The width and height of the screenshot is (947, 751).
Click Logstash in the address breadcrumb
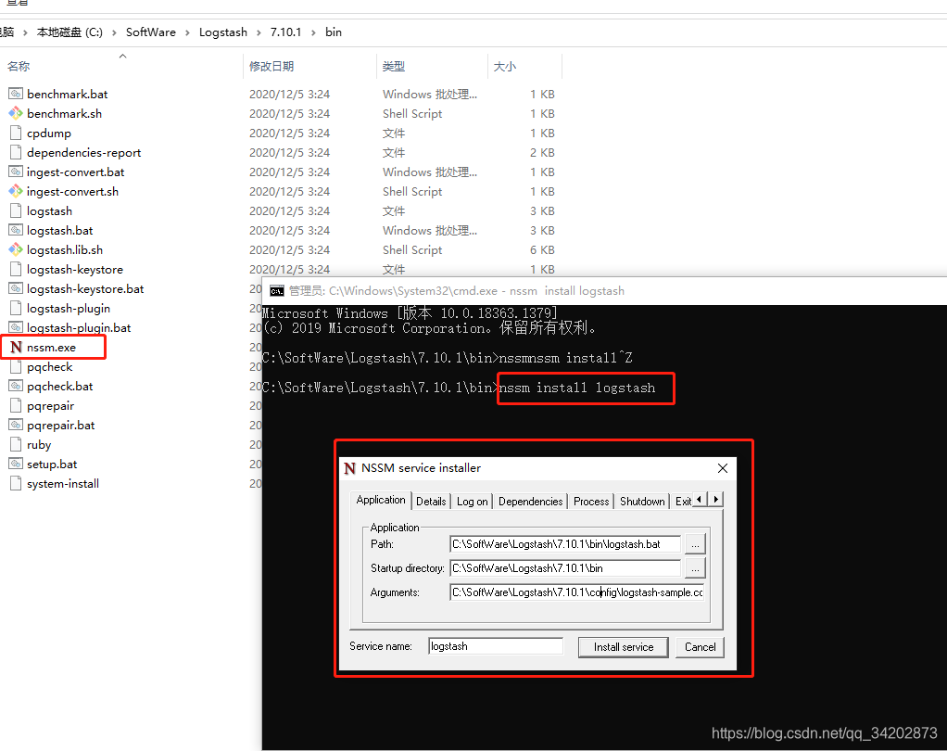(223, 32)
